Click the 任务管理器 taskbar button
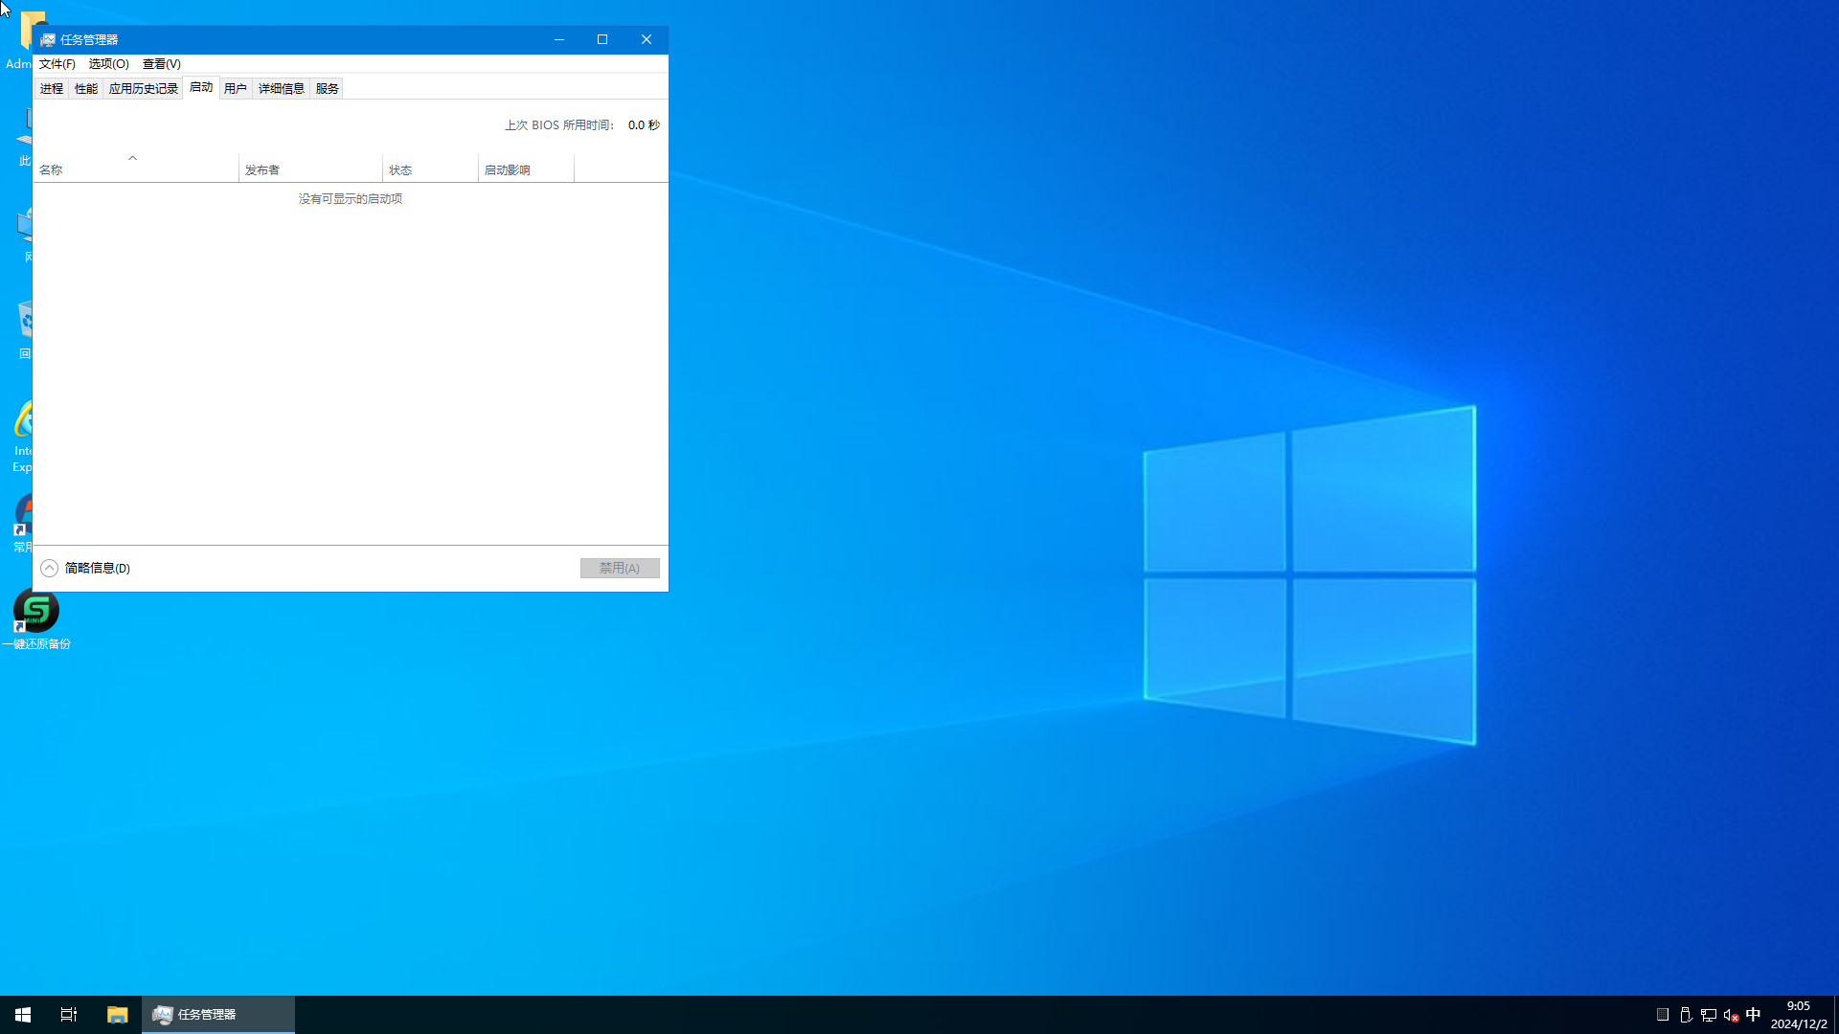Screen dimensions: 1839x1034 coord(218,1015)
